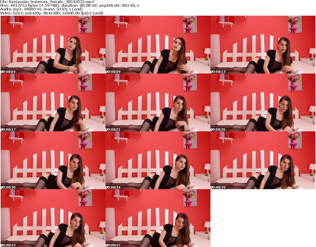Open the thumbnail stamped 00:00:04

pyautogui.click(x=53, y=45)
